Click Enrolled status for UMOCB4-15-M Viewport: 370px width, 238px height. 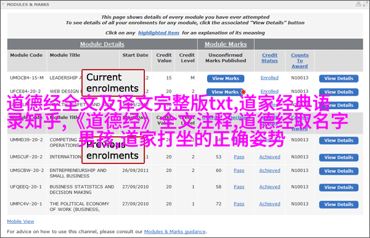tap(269, 78)
